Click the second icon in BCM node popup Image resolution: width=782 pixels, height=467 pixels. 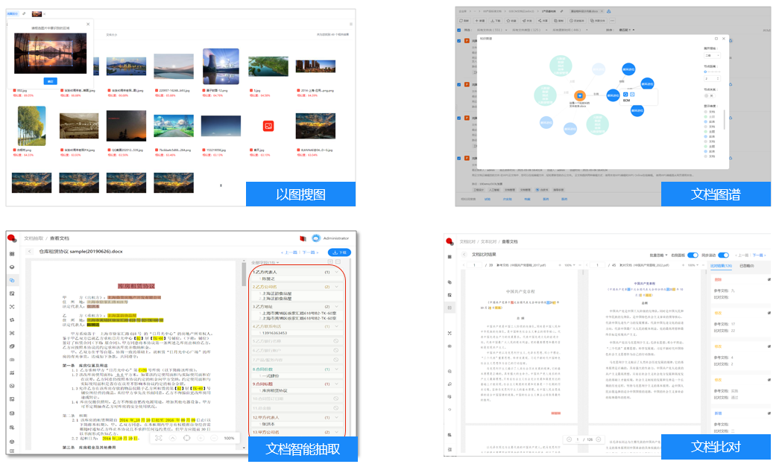tap(632, 94)
